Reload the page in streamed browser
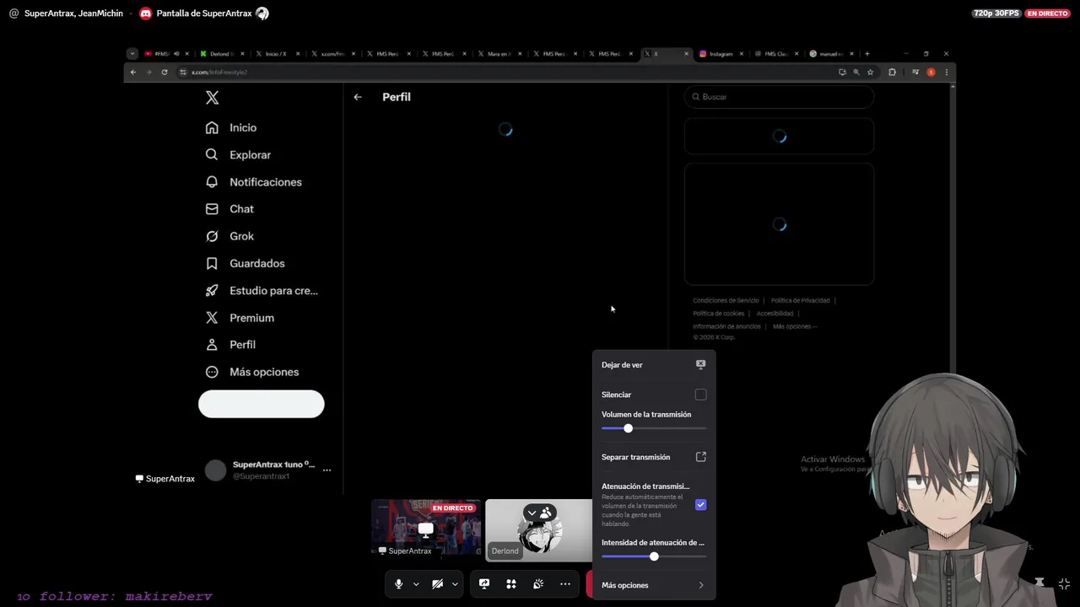The image size is (1080, 607). (x=165, y=73)
